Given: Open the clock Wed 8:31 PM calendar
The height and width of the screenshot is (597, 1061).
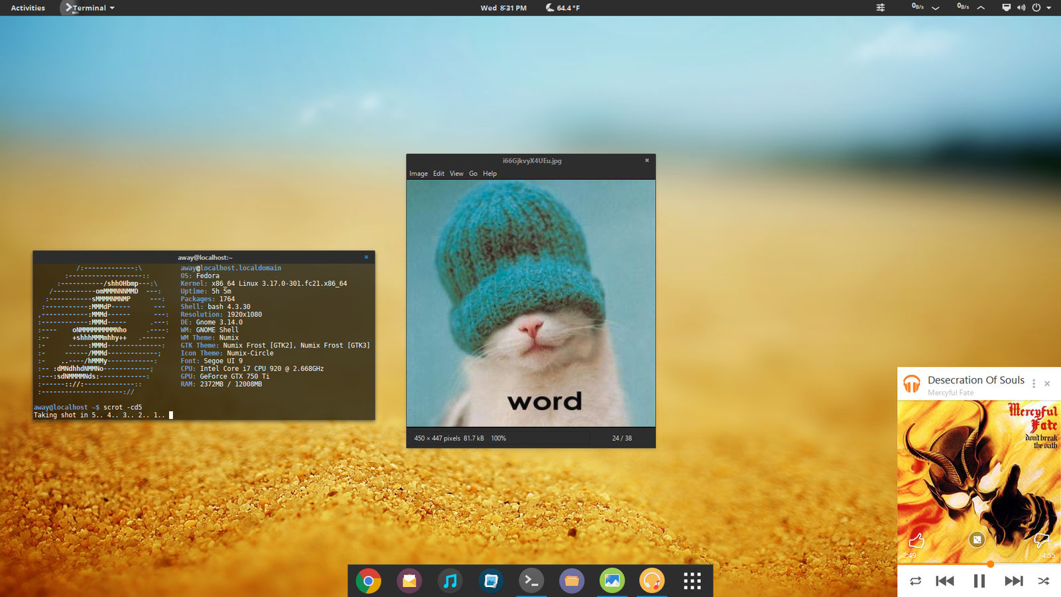Looking at the screenshot, I should point(503,8).
